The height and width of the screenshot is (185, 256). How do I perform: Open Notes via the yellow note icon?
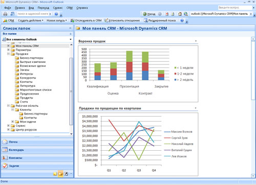click(55, 174)
